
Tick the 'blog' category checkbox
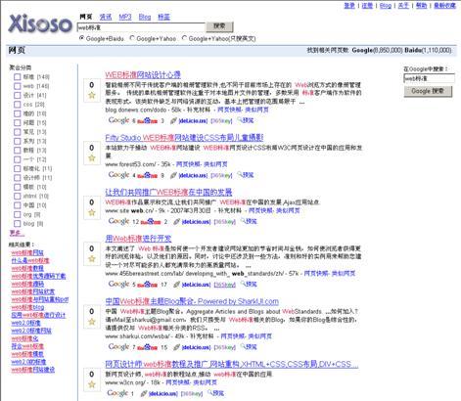17,223
